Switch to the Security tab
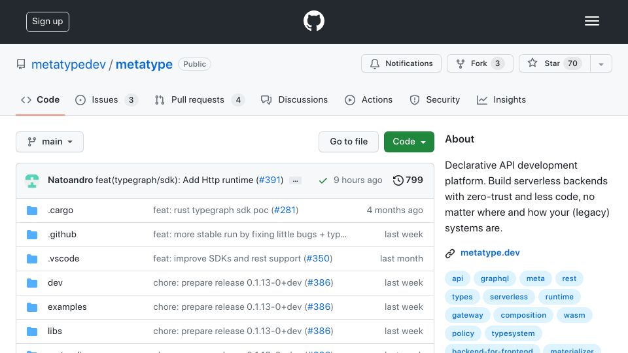 [x=434, y=99]
